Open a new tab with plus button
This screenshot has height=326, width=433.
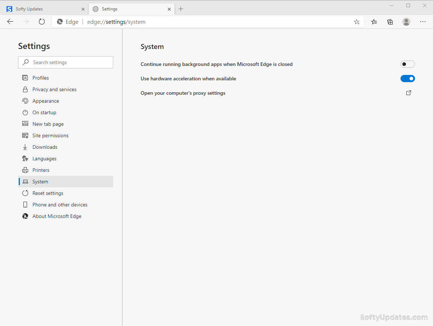point(181,9)
